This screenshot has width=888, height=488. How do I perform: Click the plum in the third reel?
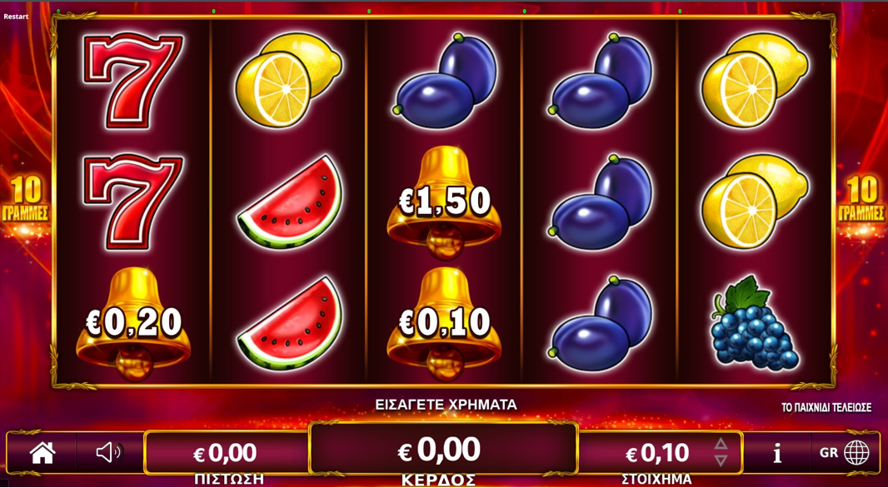pos(445,81)
